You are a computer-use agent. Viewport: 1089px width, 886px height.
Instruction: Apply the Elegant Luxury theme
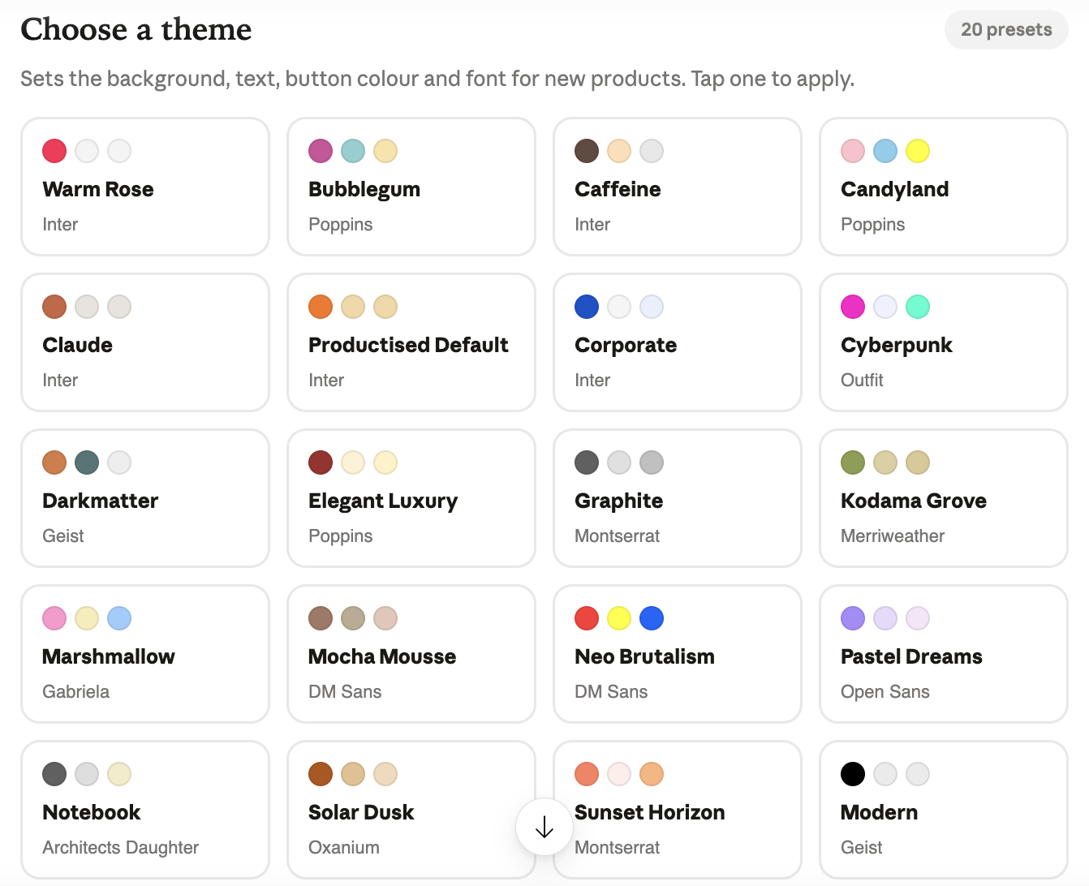pyautogui.click(x=411, y=498)
